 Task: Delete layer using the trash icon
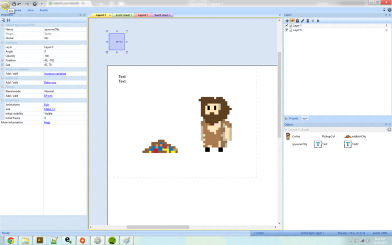307,21
